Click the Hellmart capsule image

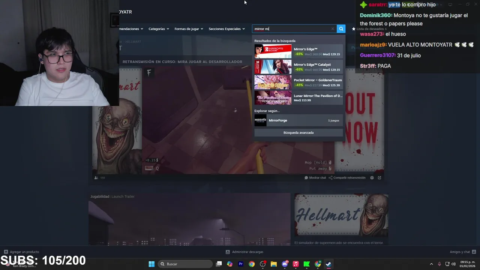tap(341, 215)
